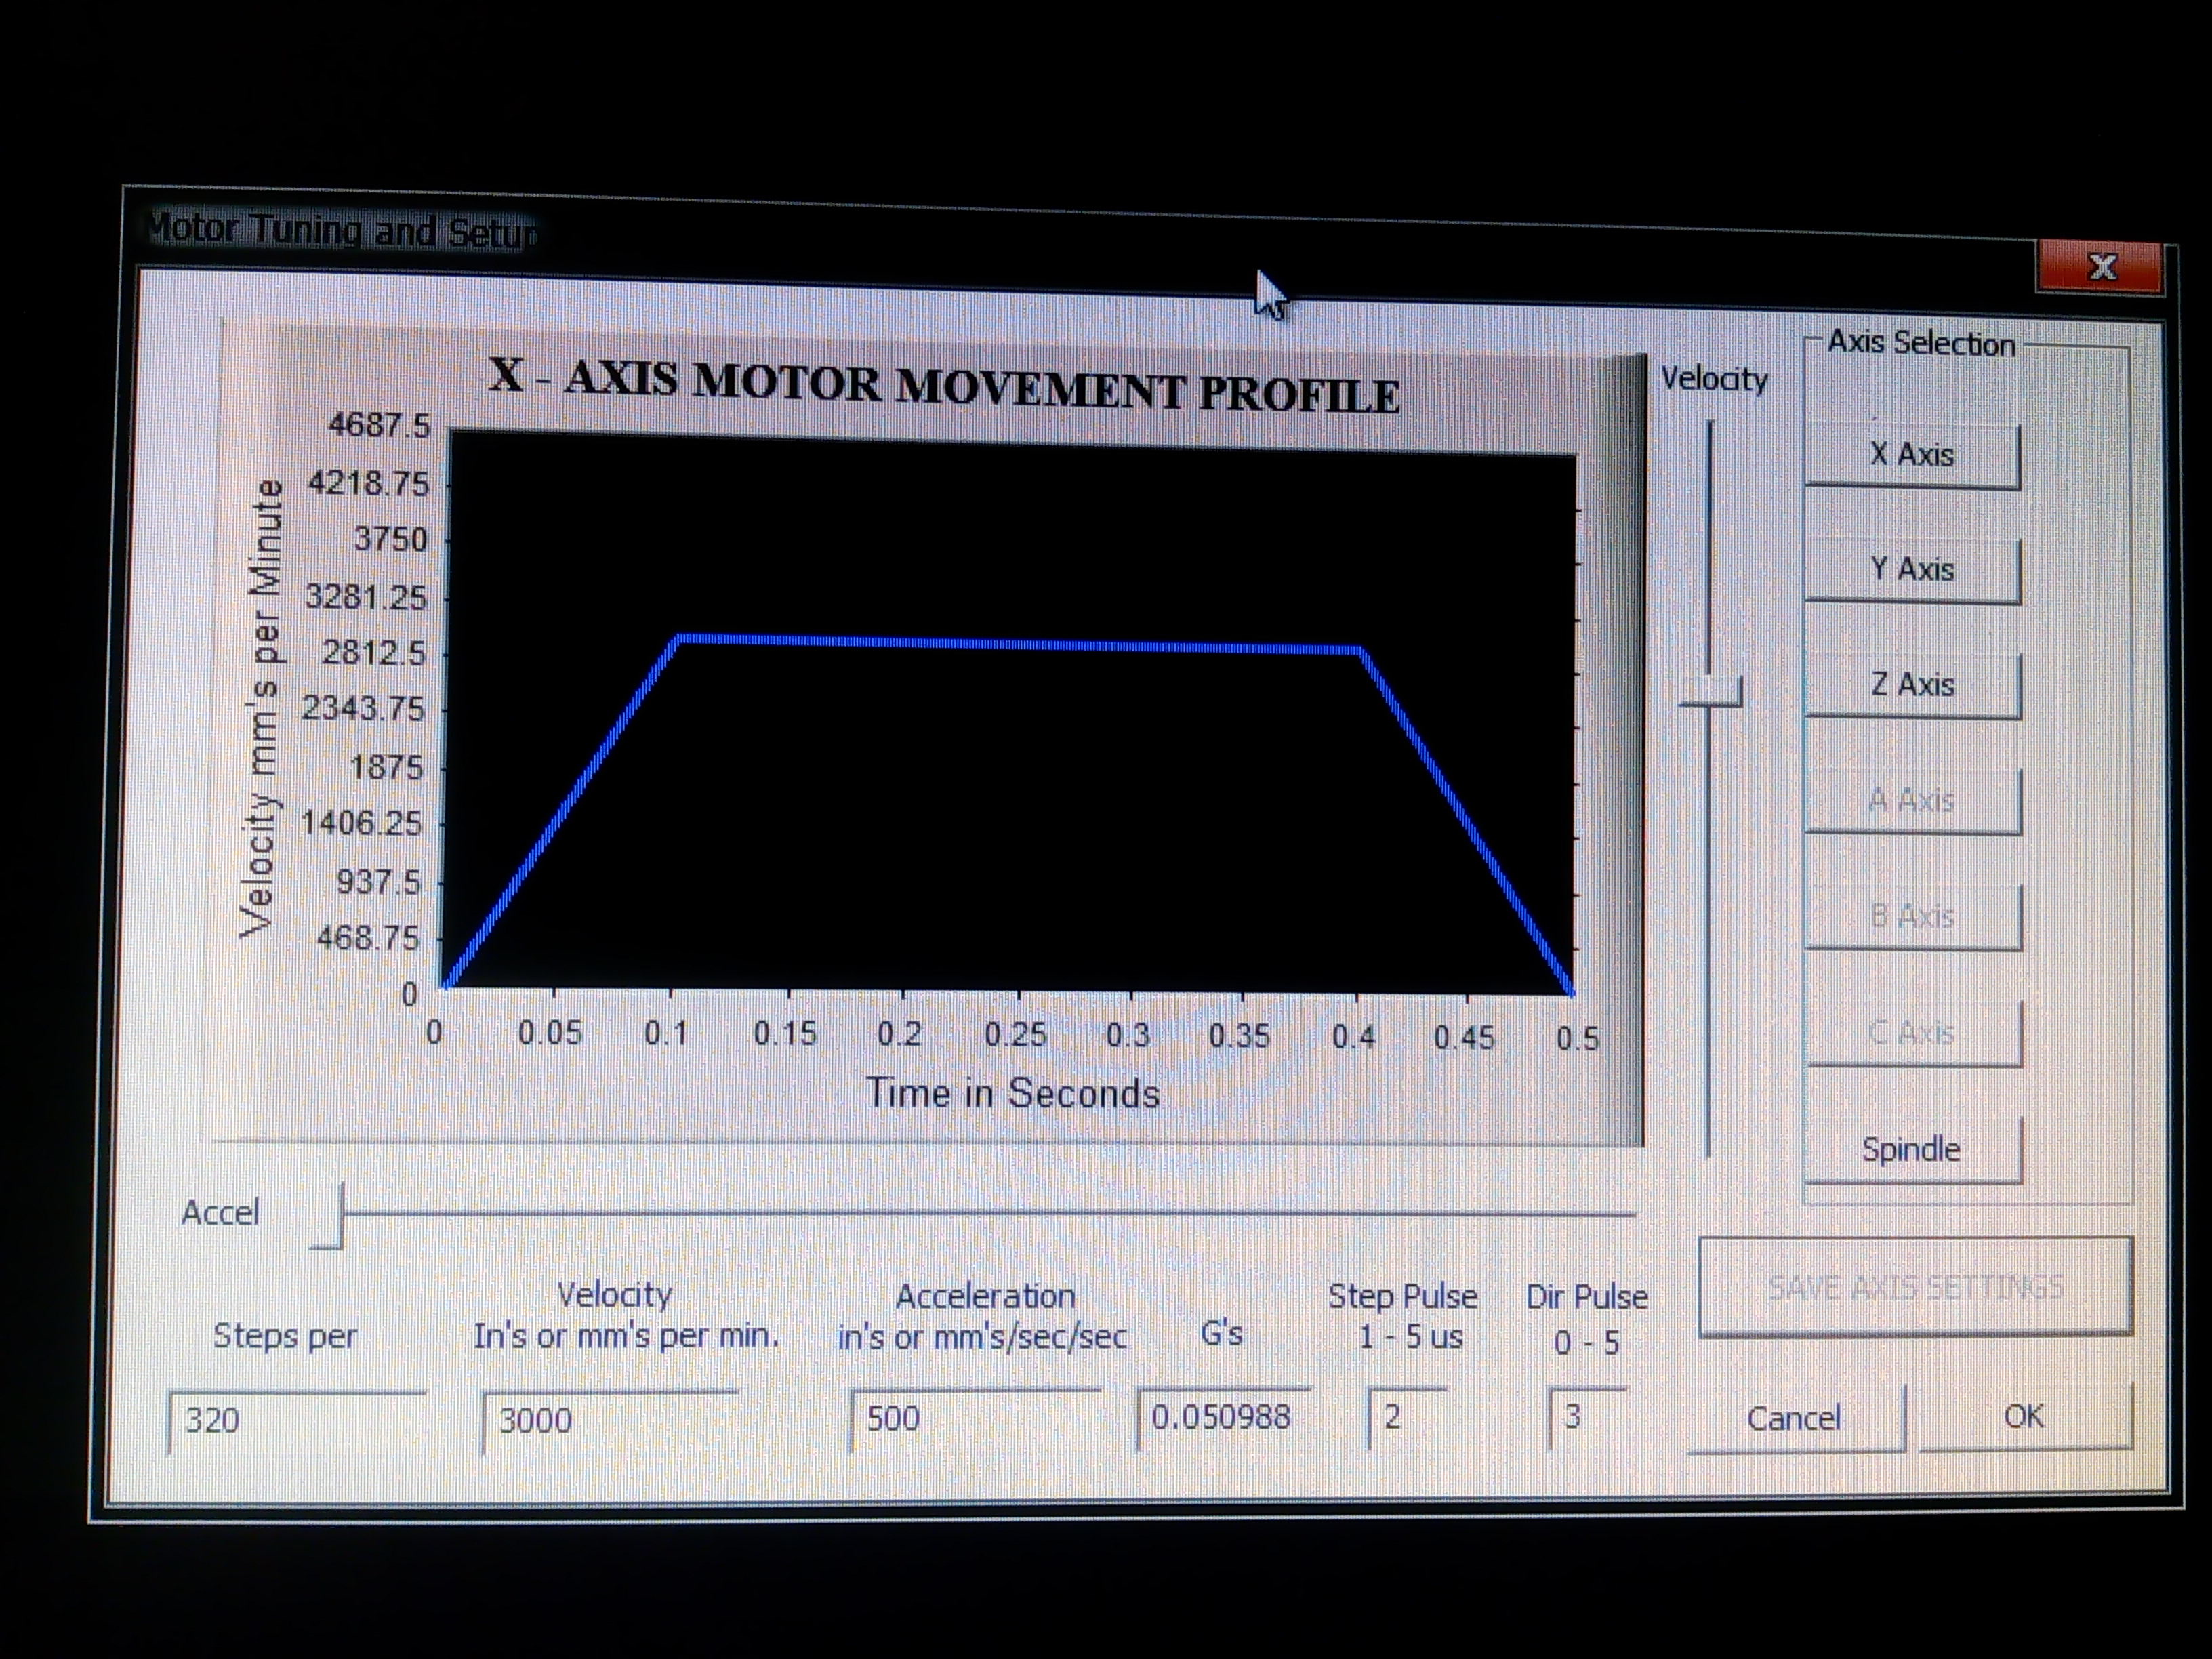Cancel the motor tuning dialog
The width and height of the screenshot is (2212, 1659).
click(1794, 1418)
